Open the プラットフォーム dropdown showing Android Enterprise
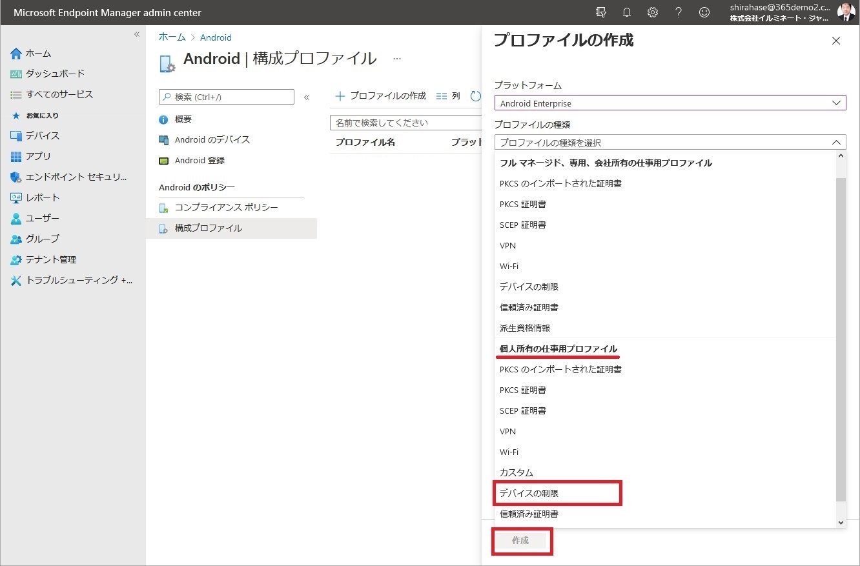860x566 pixels. pos(670,103)
